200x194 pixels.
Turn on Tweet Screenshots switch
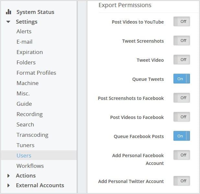pos(182,41)
